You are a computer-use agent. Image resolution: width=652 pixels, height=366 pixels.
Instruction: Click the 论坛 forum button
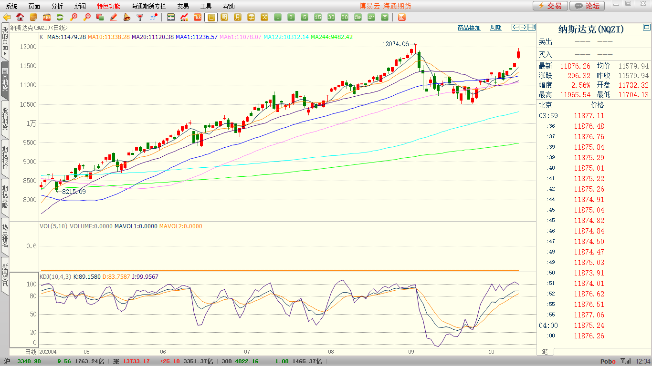tap(587, 6)
